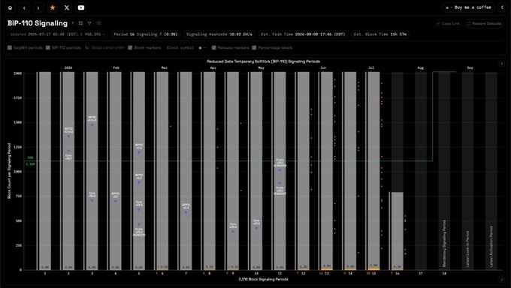Viewport: 511px width, 288px height.
Task: Click the Signaling Hashrate stat pill
Action: pos(219,34)
